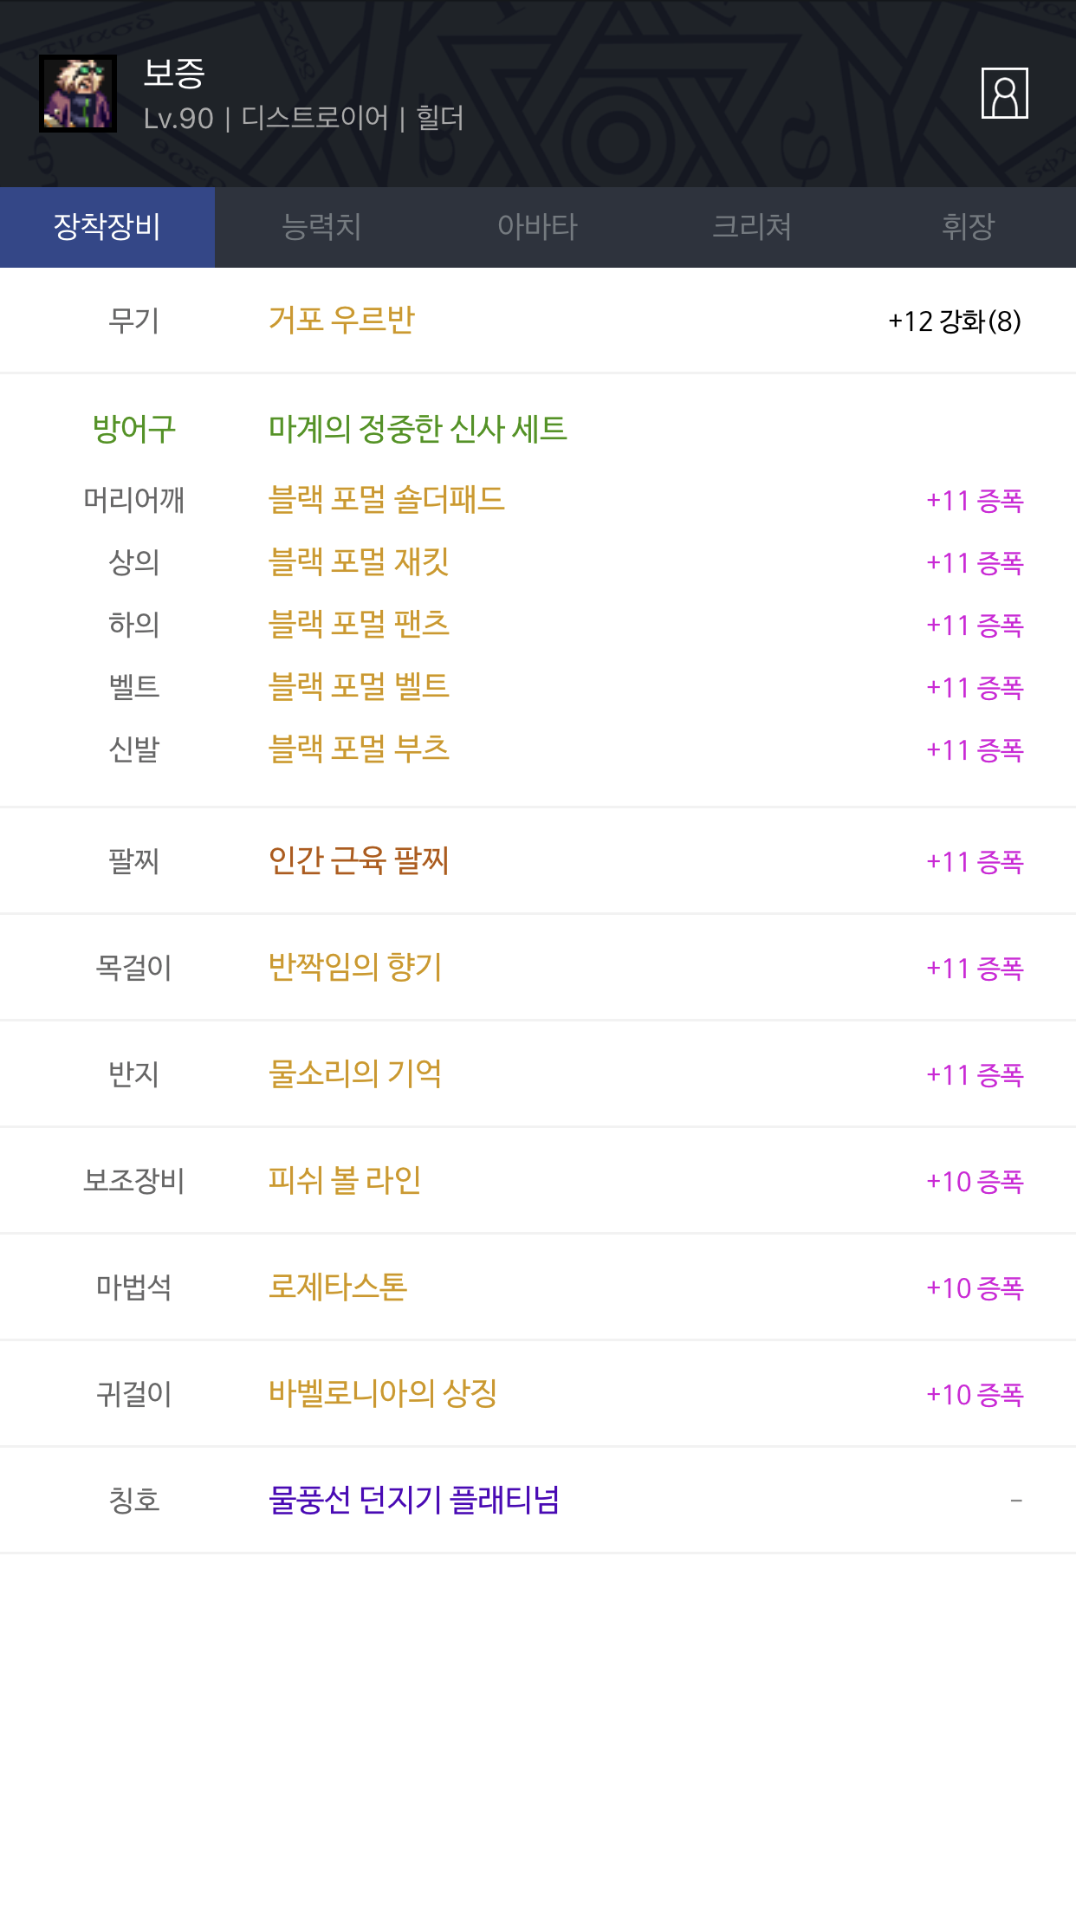Go to the 크리쳐 tab
Screen dimensions: 1076x1913
752,227
